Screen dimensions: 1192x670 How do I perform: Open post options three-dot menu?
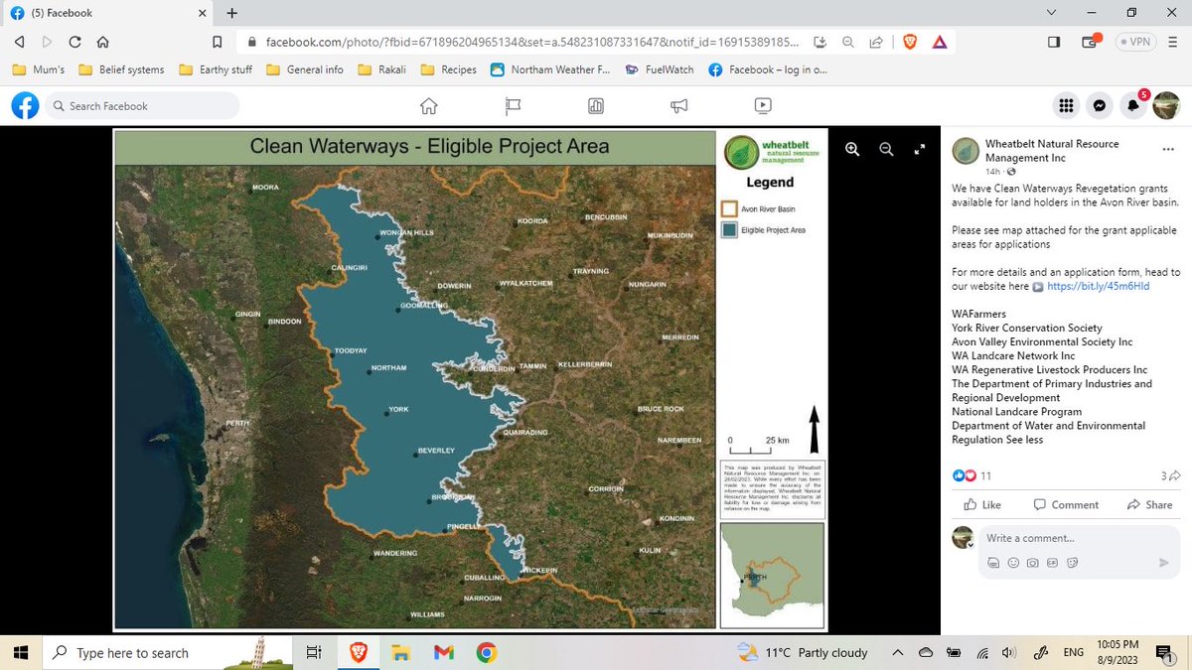tap(1167, 150)
